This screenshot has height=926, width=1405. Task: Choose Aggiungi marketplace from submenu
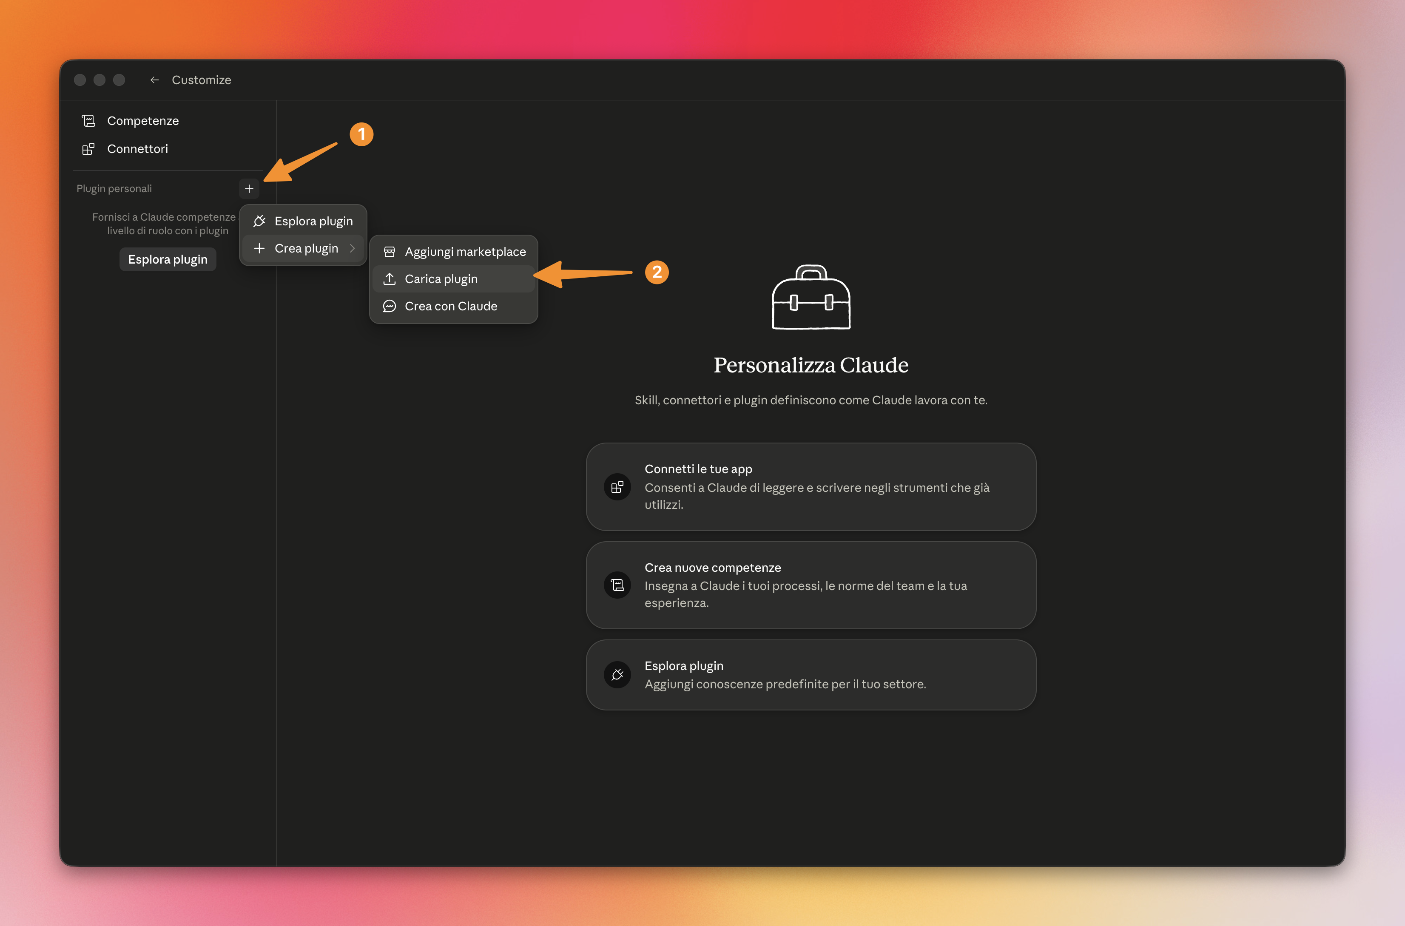[x=454, y=252]
